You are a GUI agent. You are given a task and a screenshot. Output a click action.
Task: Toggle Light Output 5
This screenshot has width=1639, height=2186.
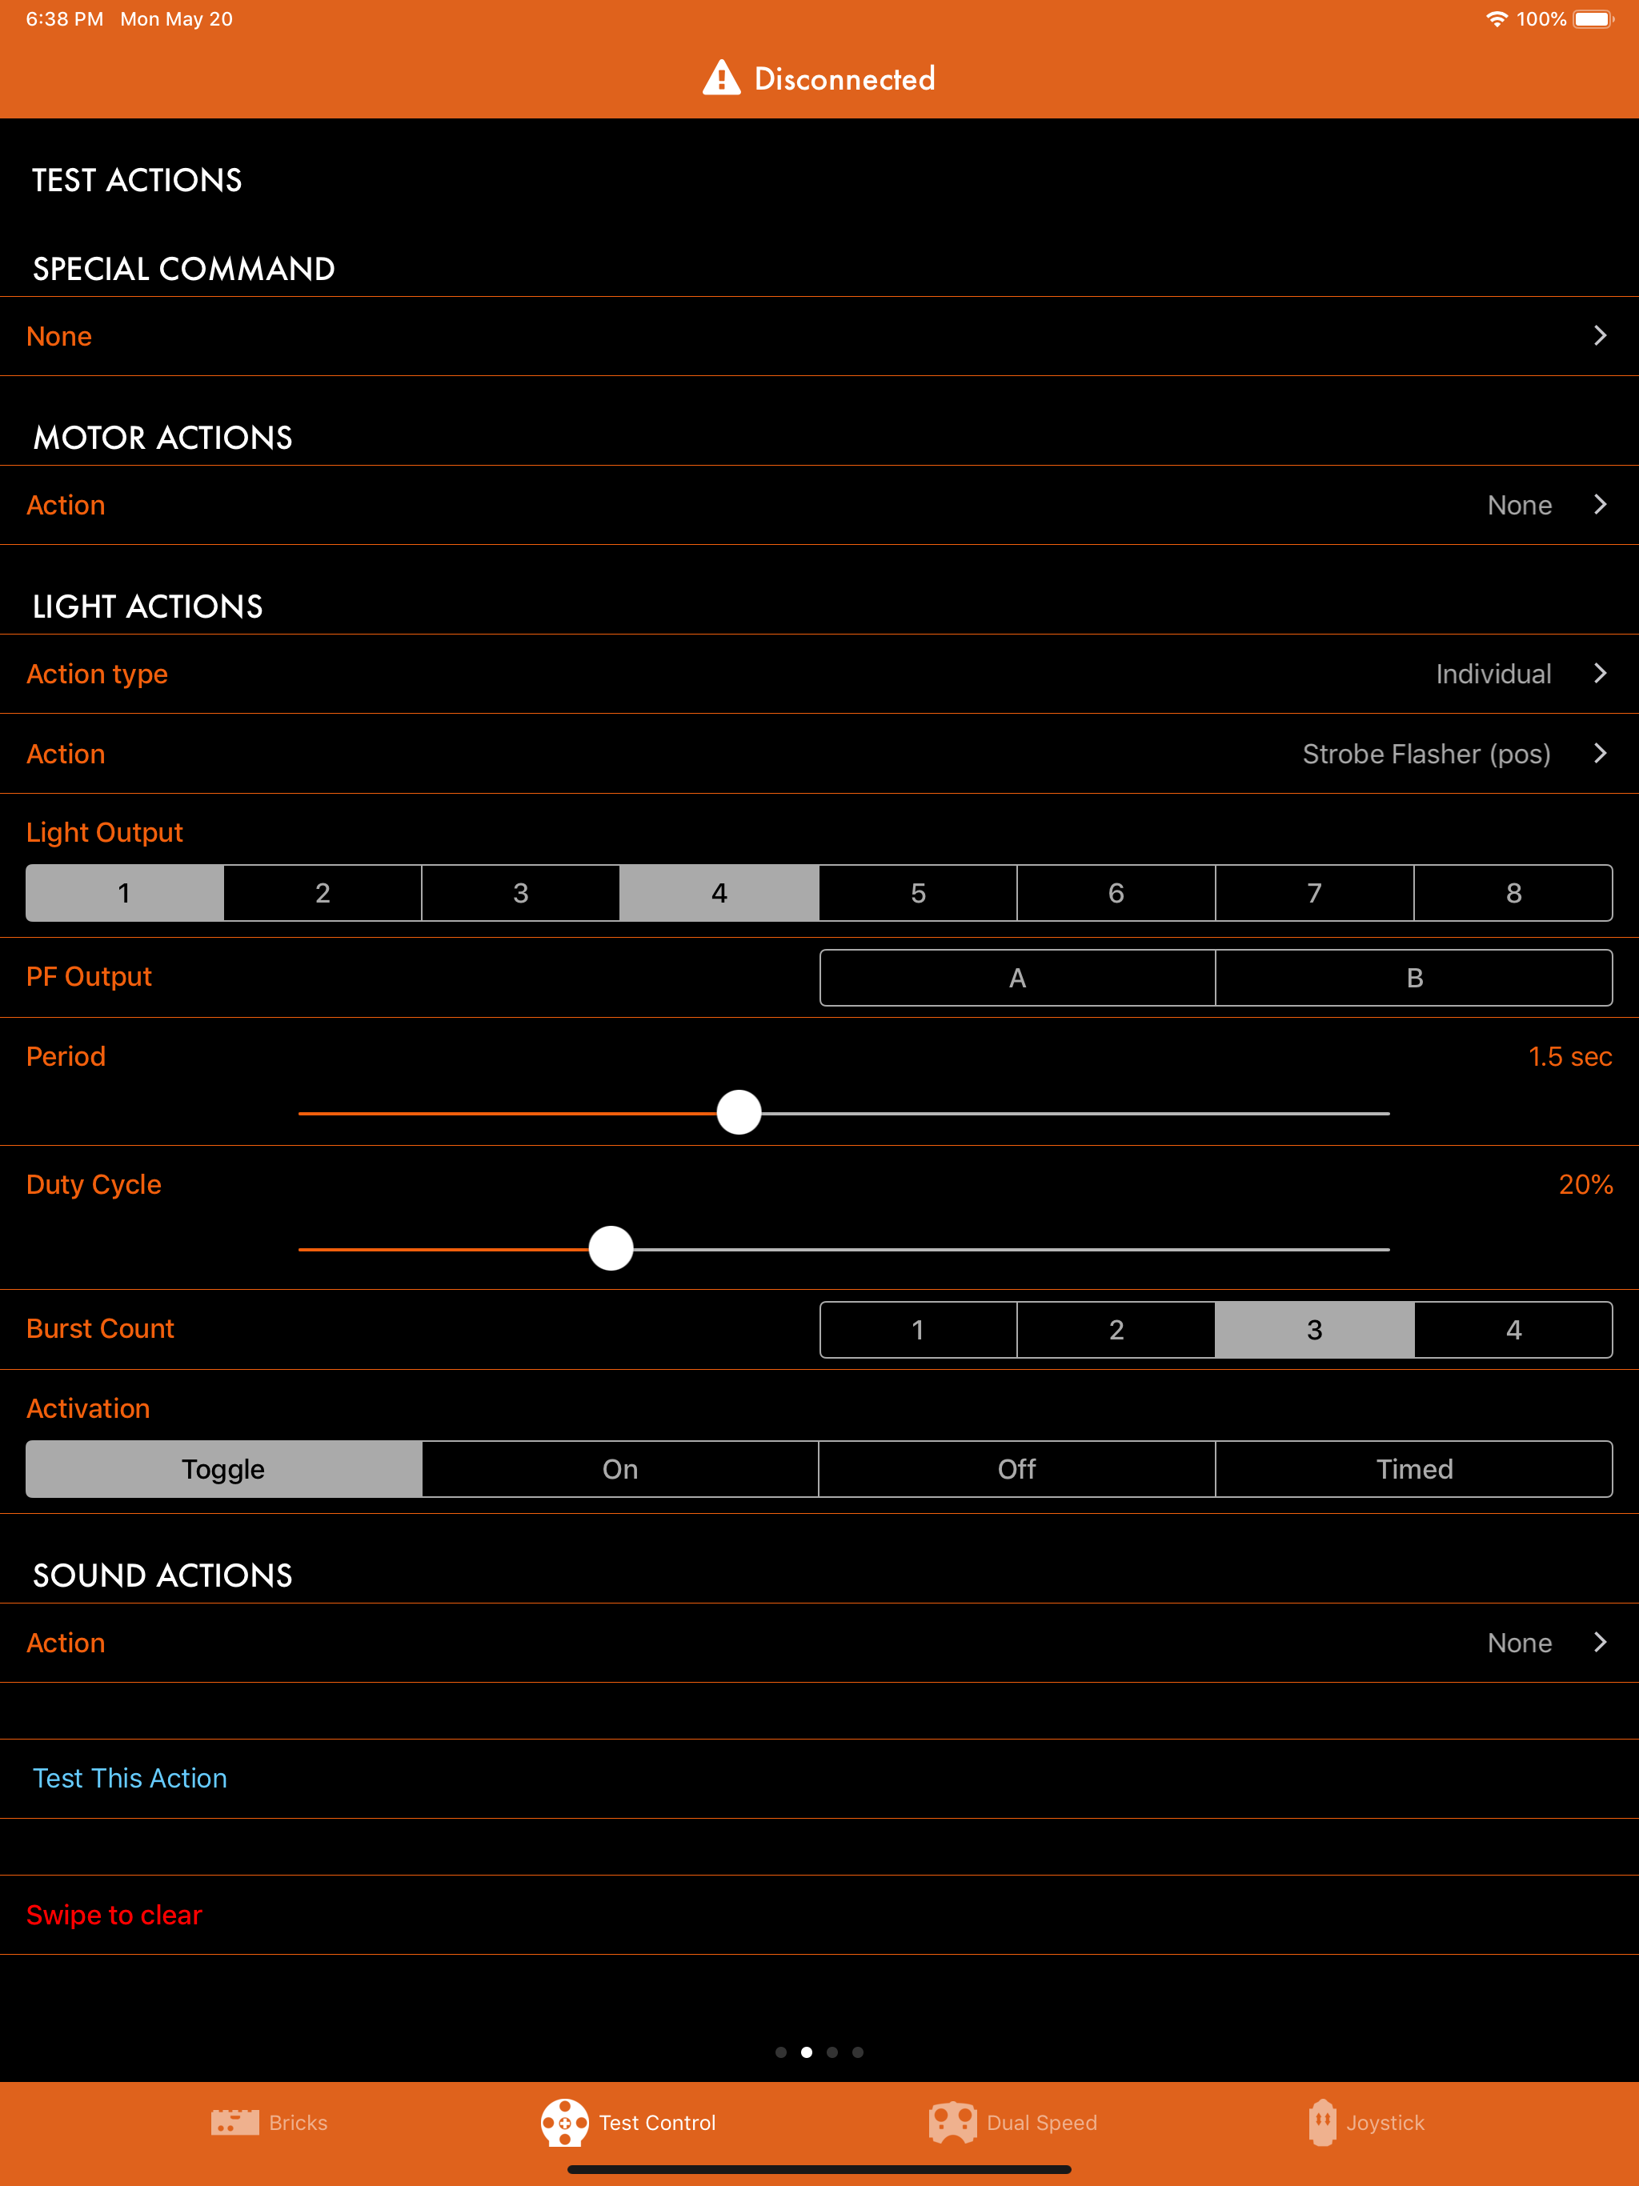pos(919,892)
